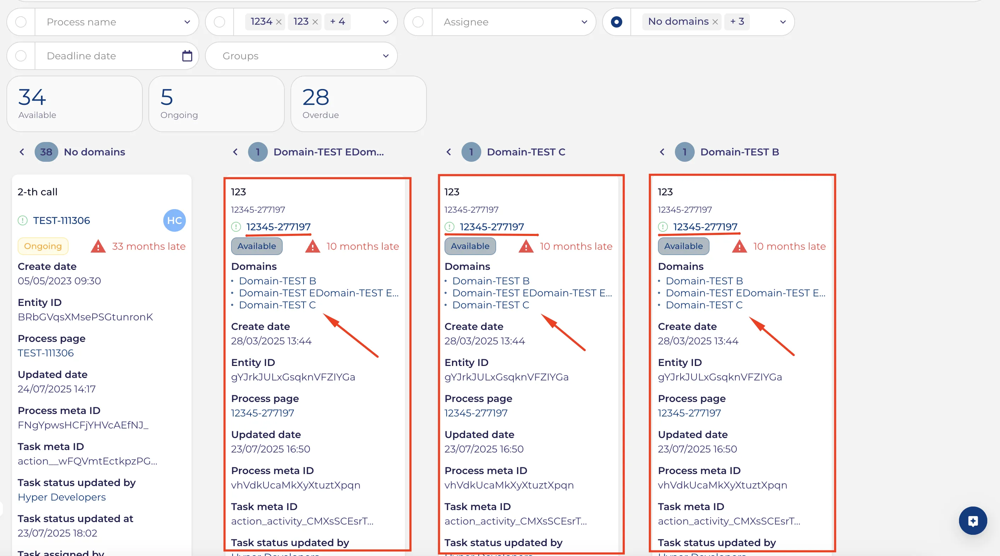Select the 5 Ongoing summary card

click(x=217, y=103)
